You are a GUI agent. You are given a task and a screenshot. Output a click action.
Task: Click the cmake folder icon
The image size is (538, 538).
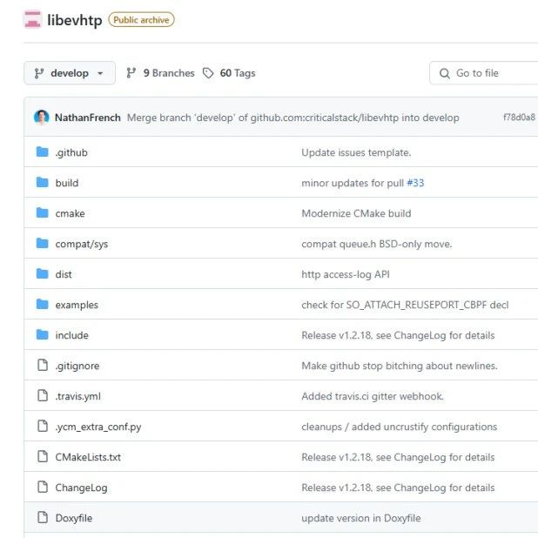click(x=43, y=213)
